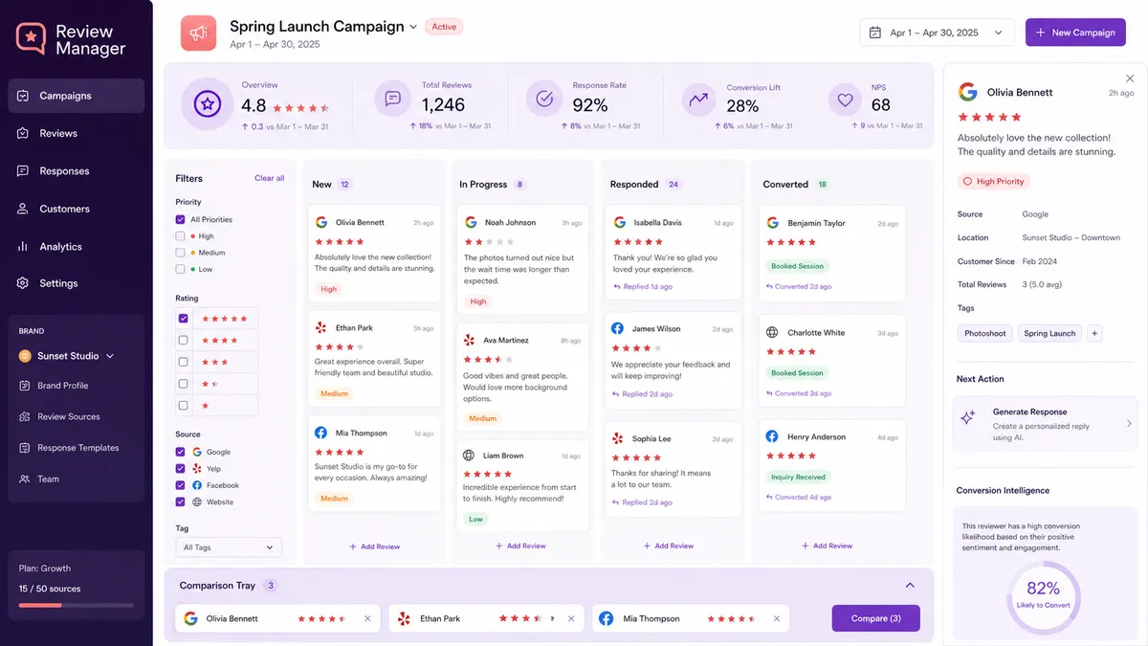Click the High Priority badge in detail panel

(994, 181)
